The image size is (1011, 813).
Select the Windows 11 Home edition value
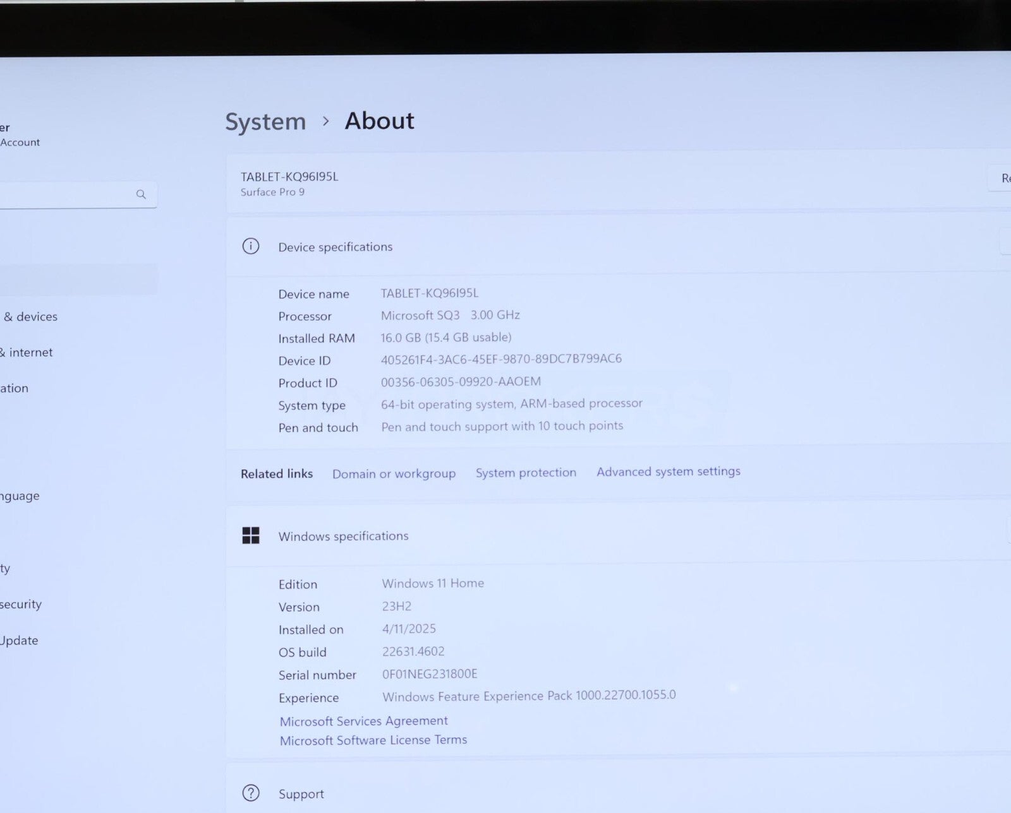pos(433,583)
